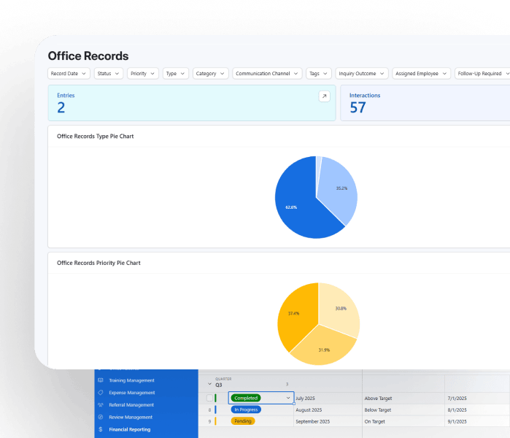
Task: Go to Financial Reporting in sidebar
Action: tap(129, 429)
